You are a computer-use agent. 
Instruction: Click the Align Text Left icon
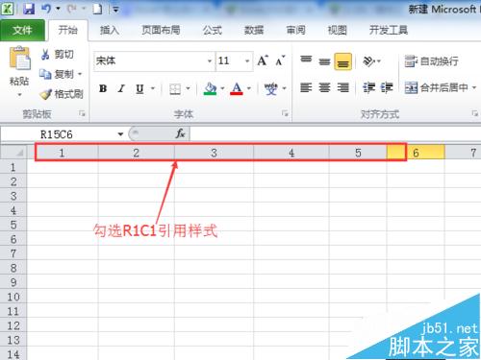click(306, 87)
